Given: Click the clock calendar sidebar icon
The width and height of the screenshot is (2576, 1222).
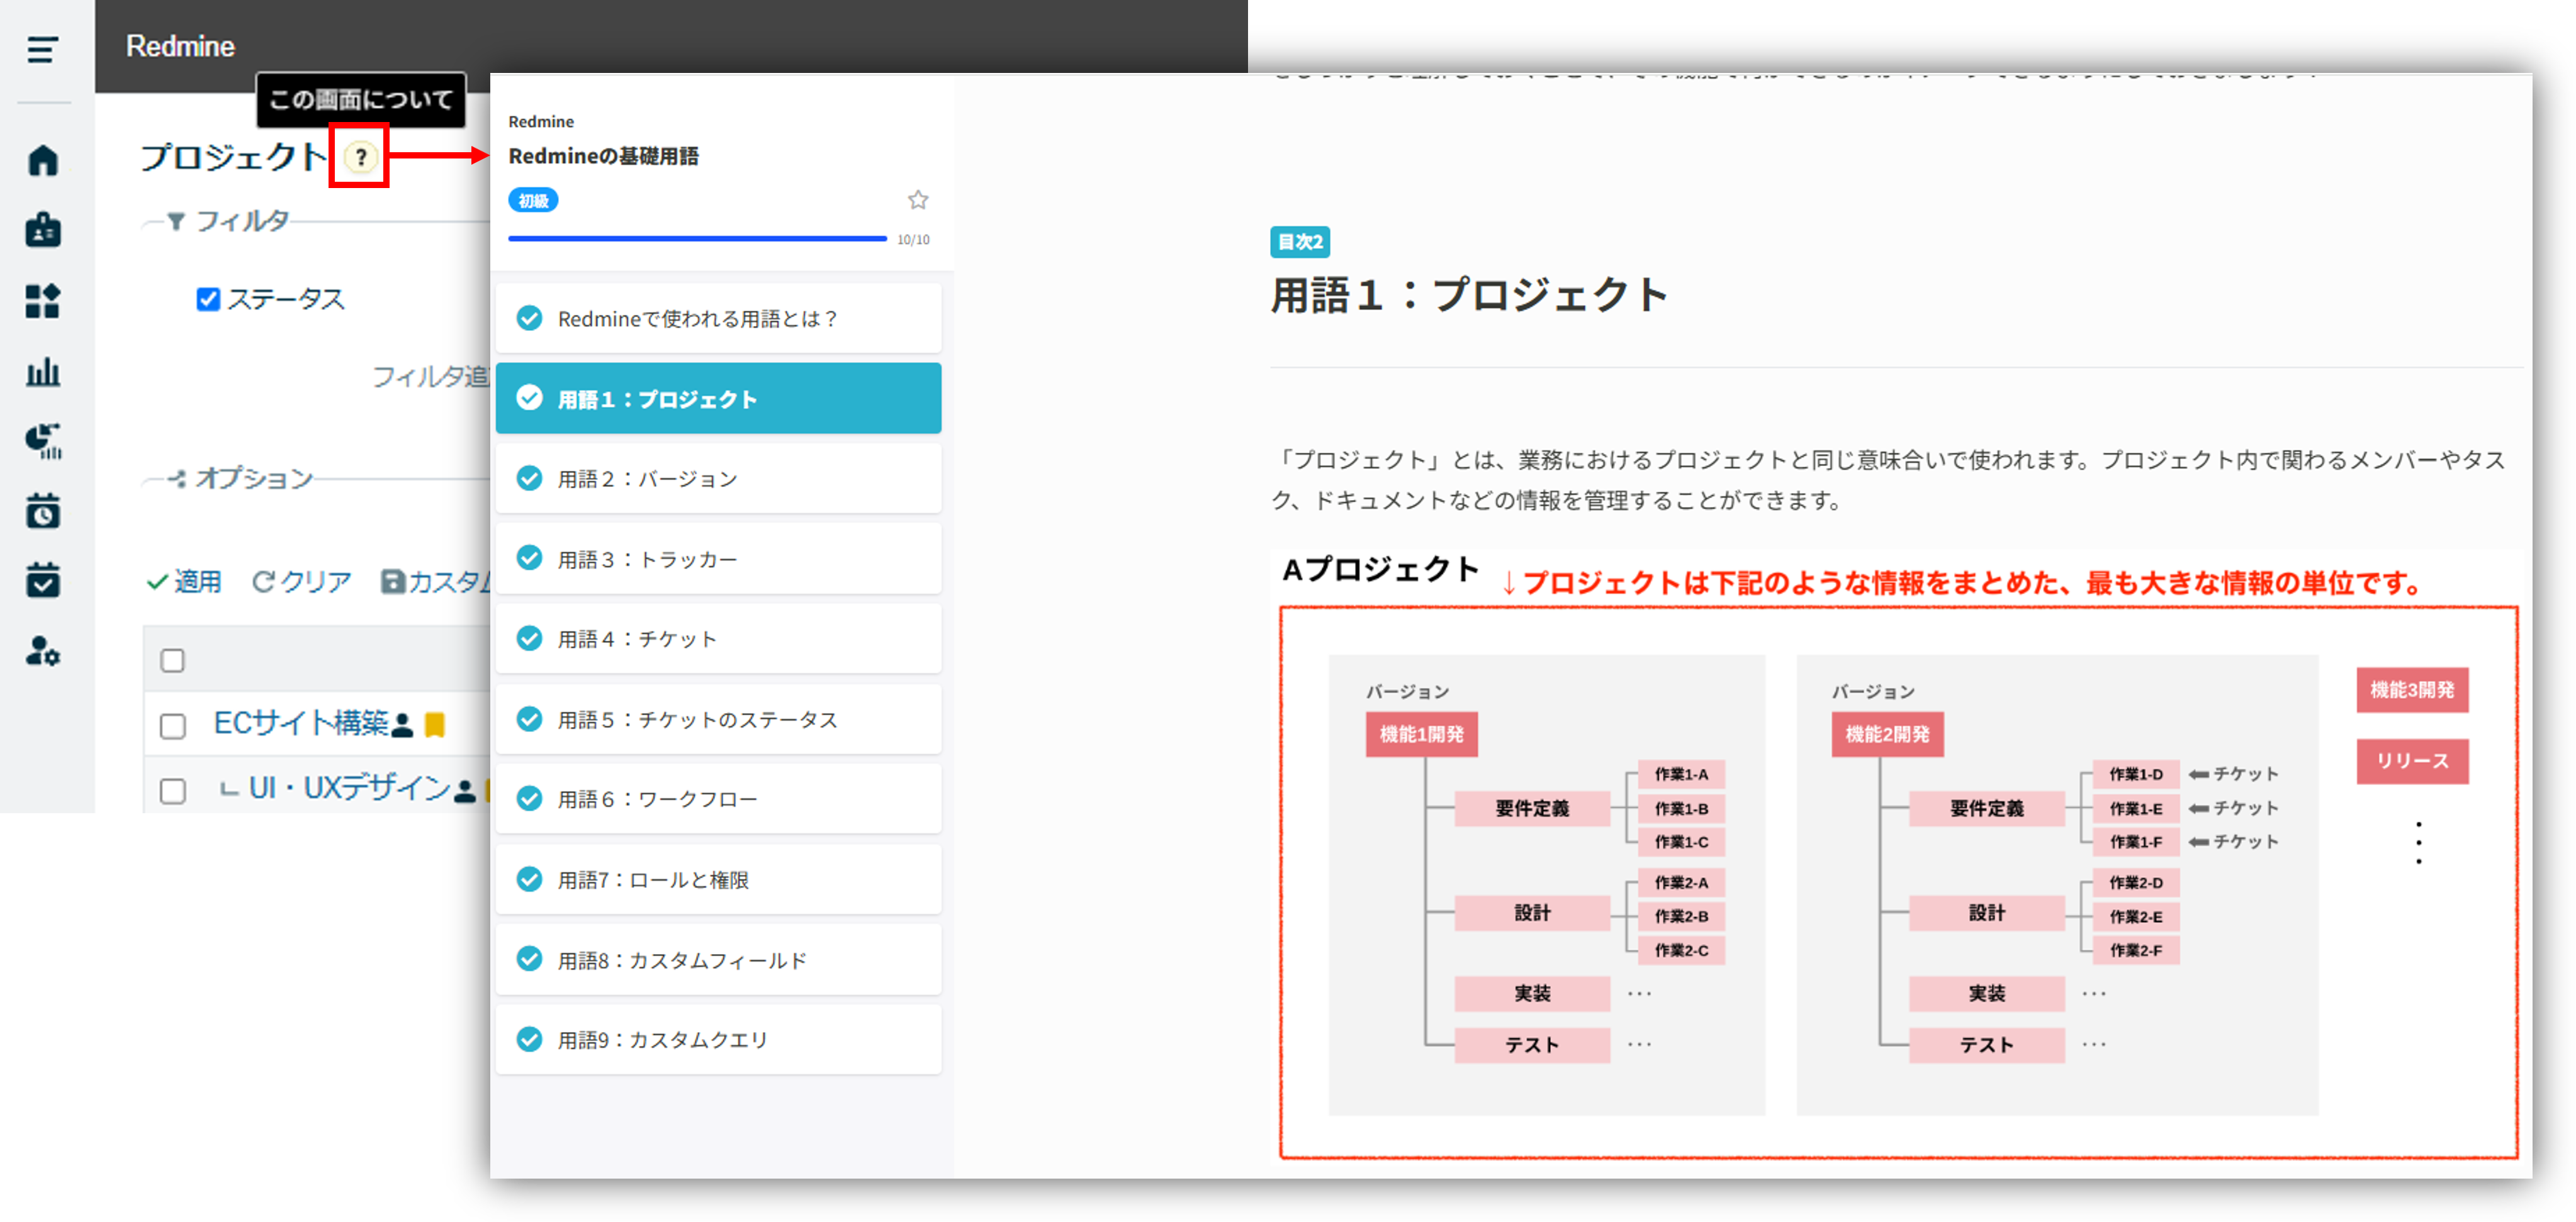Looking at the screenshot, I should tap(43, 511).
